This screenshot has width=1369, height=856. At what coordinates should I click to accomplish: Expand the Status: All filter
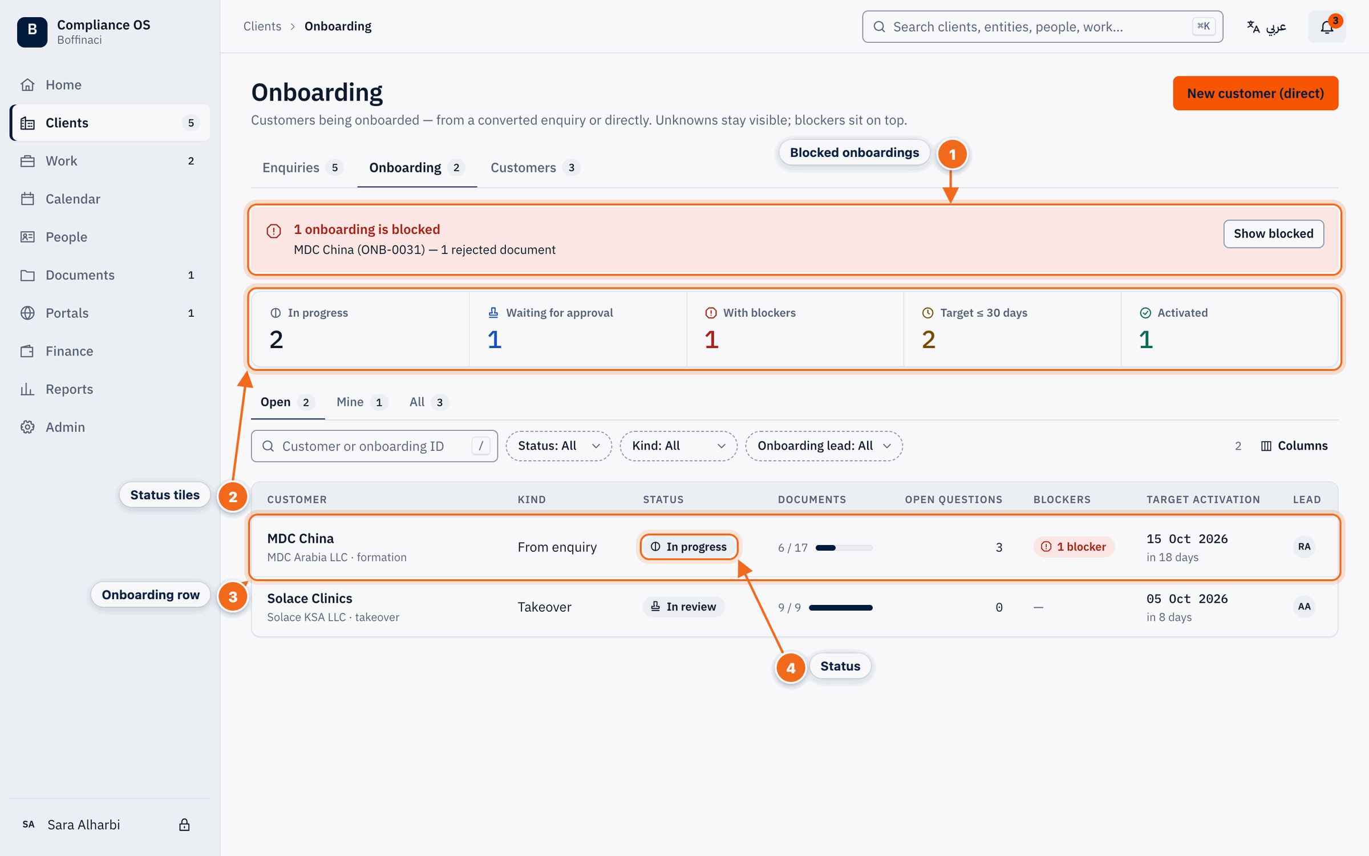coord(558,446)
